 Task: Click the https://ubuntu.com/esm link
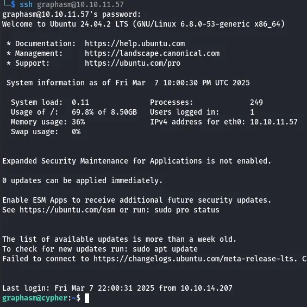coord(67,210)
